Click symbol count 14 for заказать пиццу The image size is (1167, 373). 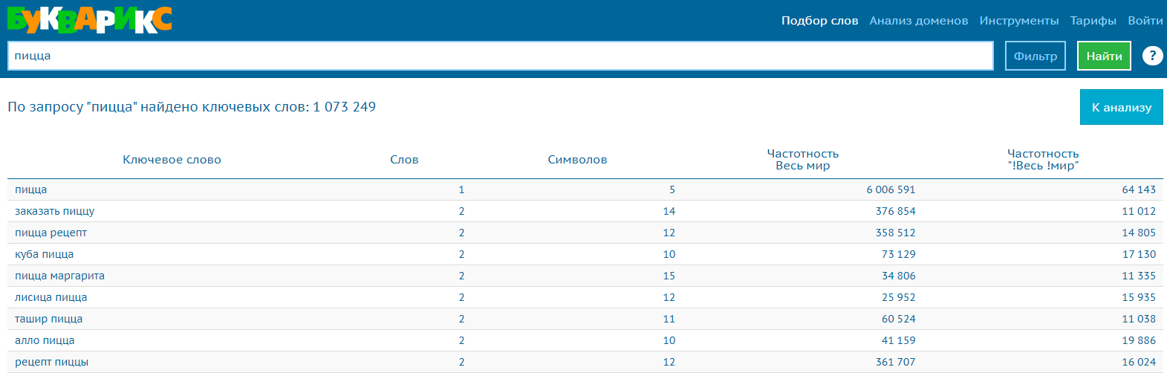(x=669, y=211)
